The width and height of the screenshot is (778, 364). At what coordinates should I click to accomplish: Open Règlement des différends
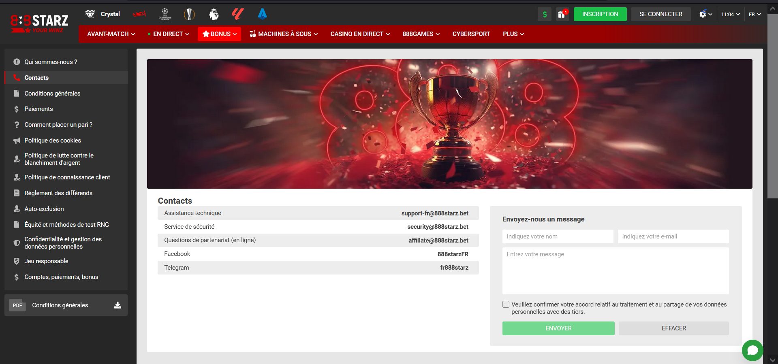pyautogui.click(x=66, y=193)
